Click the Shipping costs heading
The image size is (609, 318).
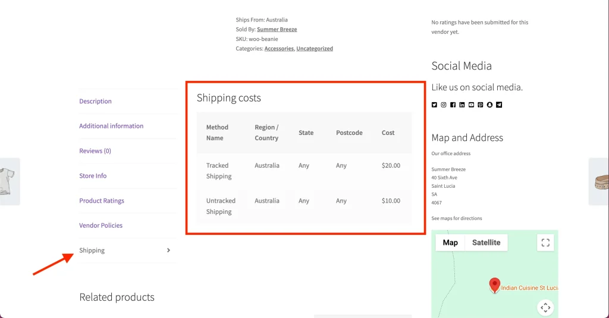click(229, 98)
